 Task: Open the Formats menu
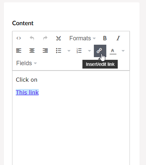[82, 38]
